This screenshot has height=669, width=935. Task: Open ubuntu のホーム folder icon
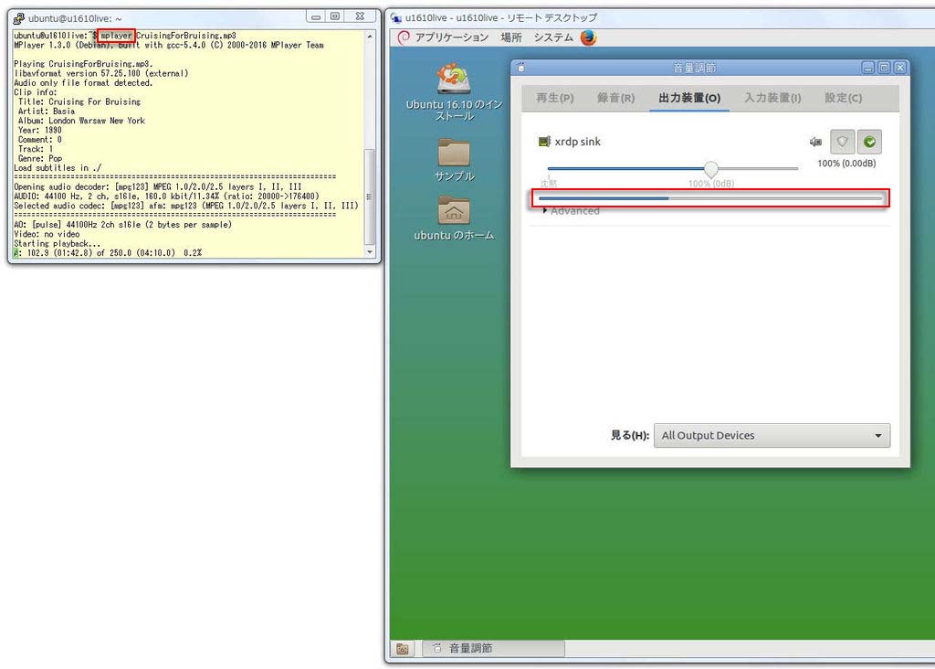454,218
